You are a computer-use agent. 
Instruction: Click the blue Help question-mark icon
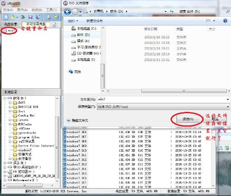(x=225, y=21)
